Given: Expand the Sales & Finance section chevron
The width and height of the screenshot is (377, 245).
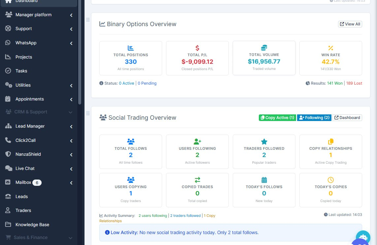Looking at the screenshot, I should 70,238.
